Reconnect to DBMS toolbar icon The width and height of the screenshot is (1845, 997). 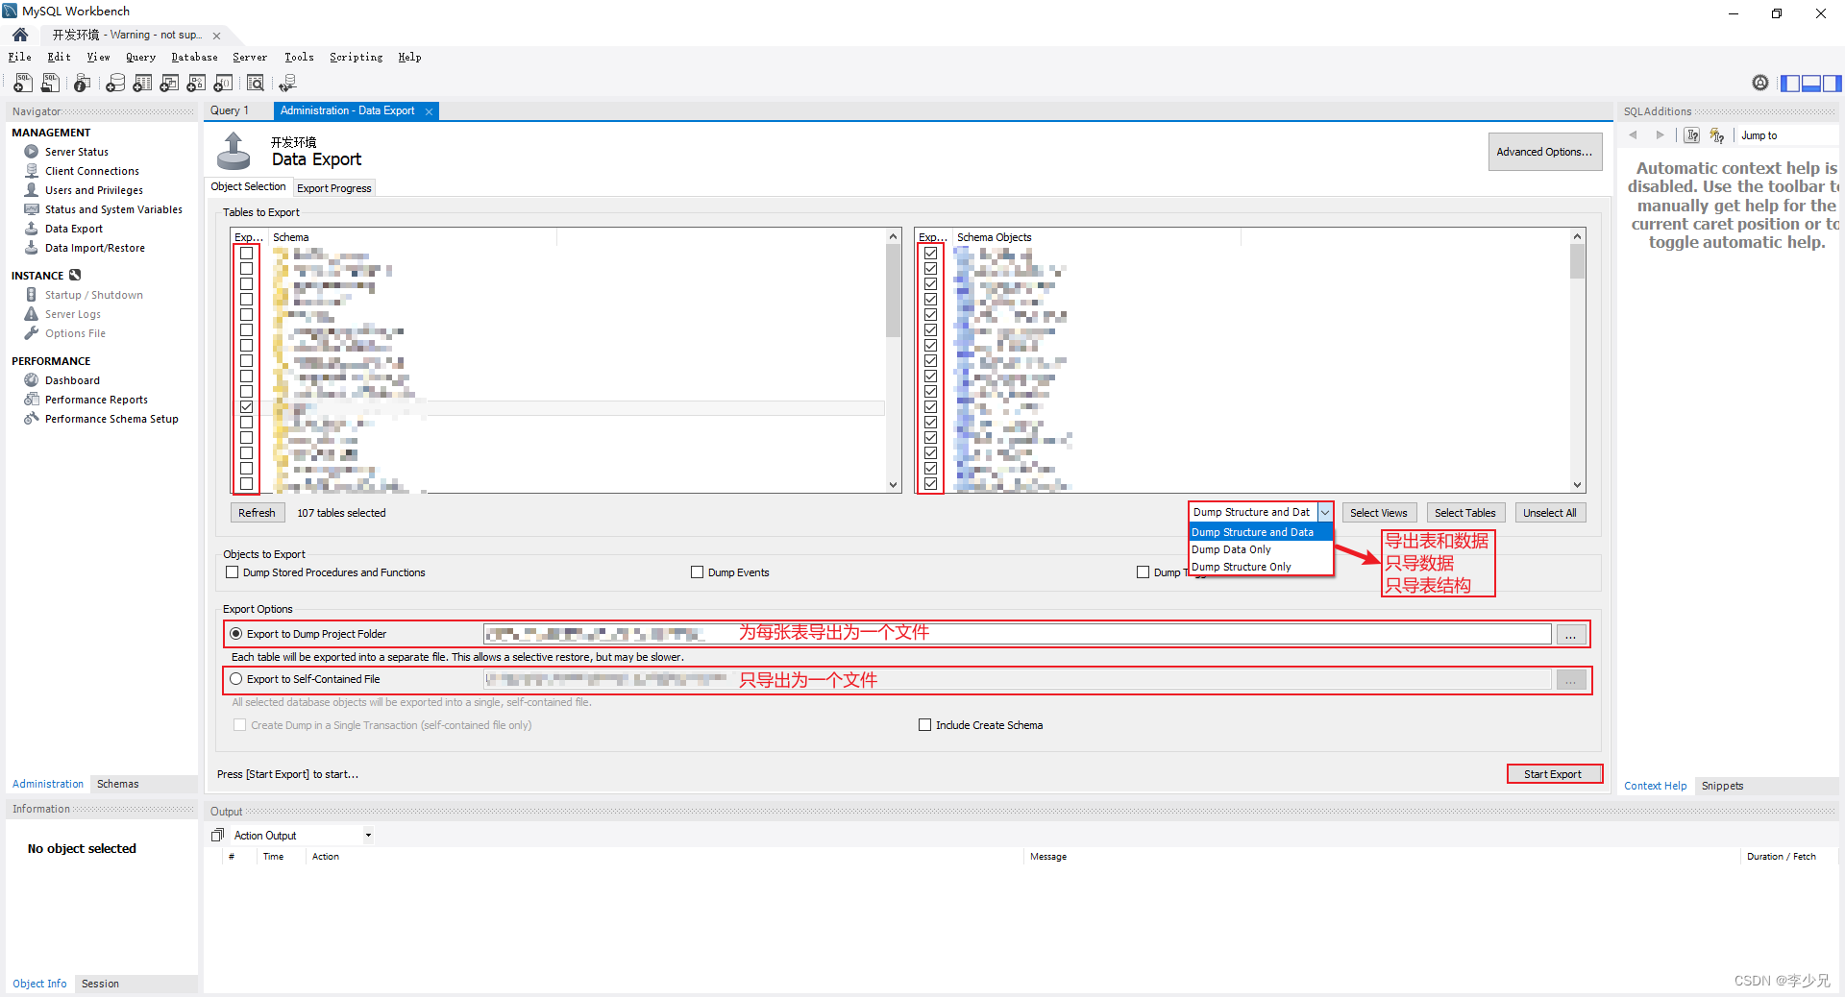coord(287,84)
